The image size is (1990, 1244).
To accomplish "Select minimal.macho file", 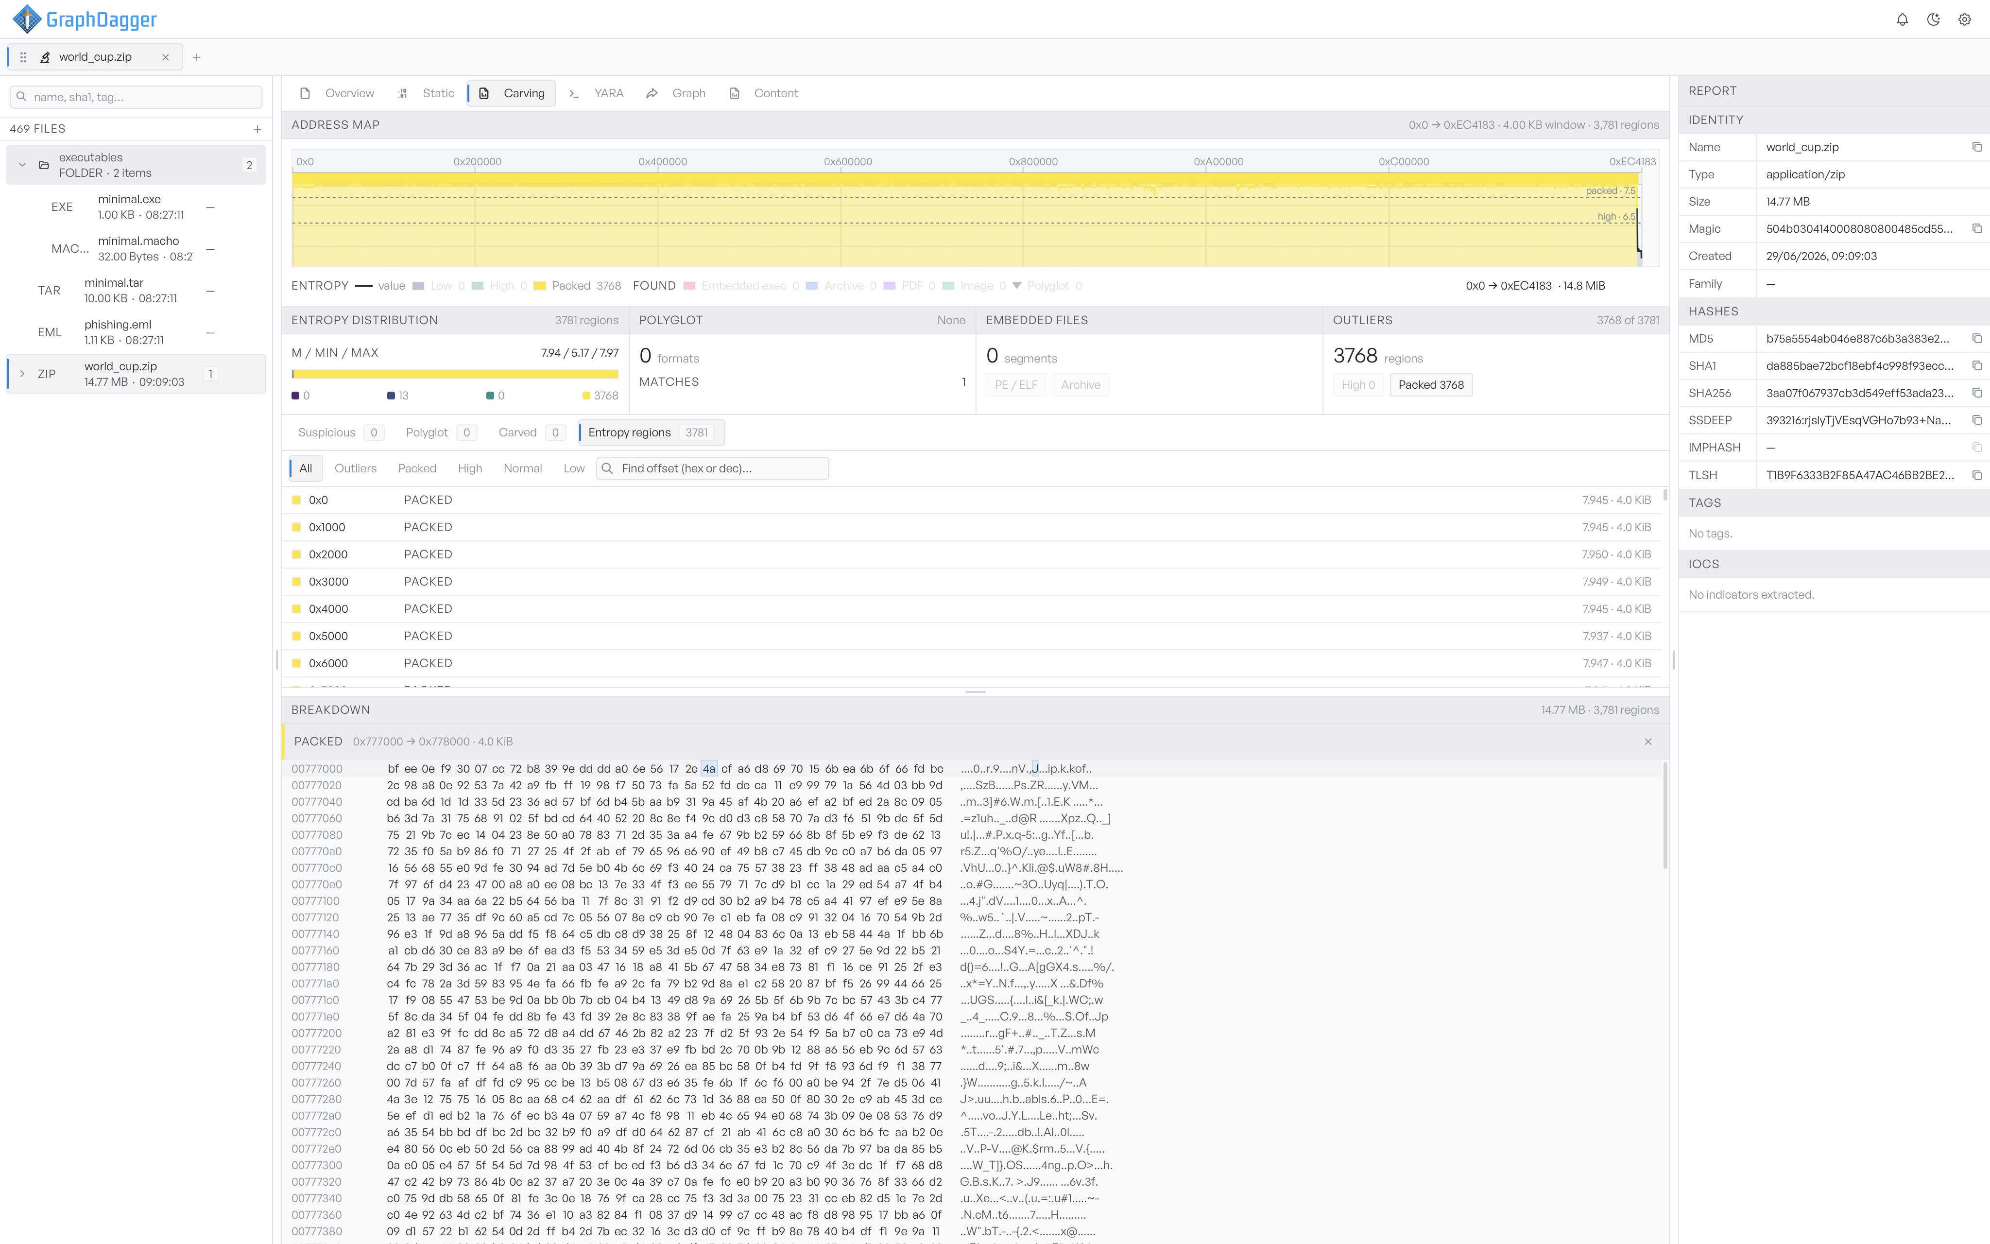I will [x=136, y=248].
